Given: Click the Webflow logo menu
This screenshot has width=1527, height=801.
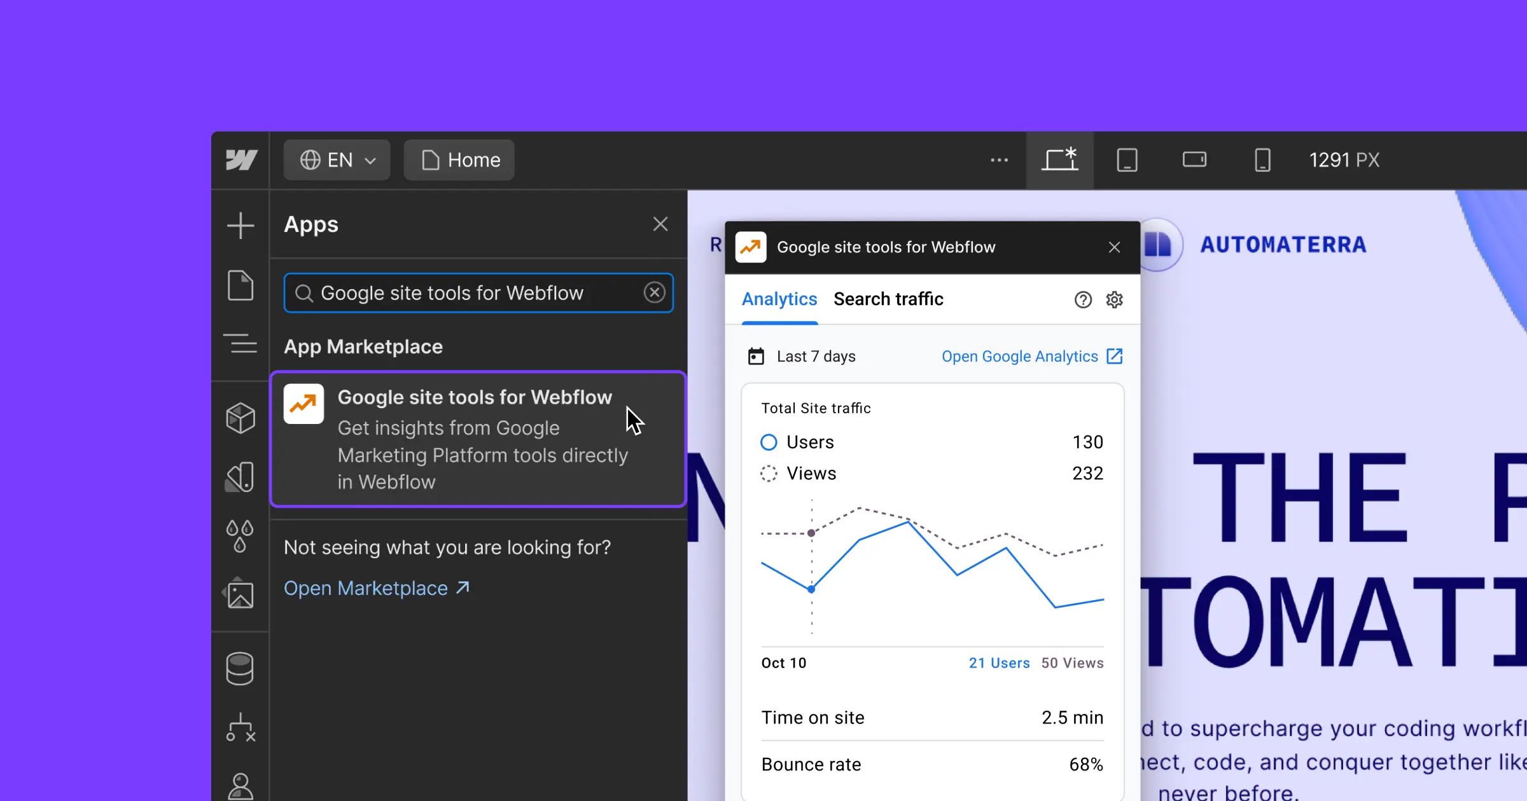Looking at the screenshot, I should point(241,160).
